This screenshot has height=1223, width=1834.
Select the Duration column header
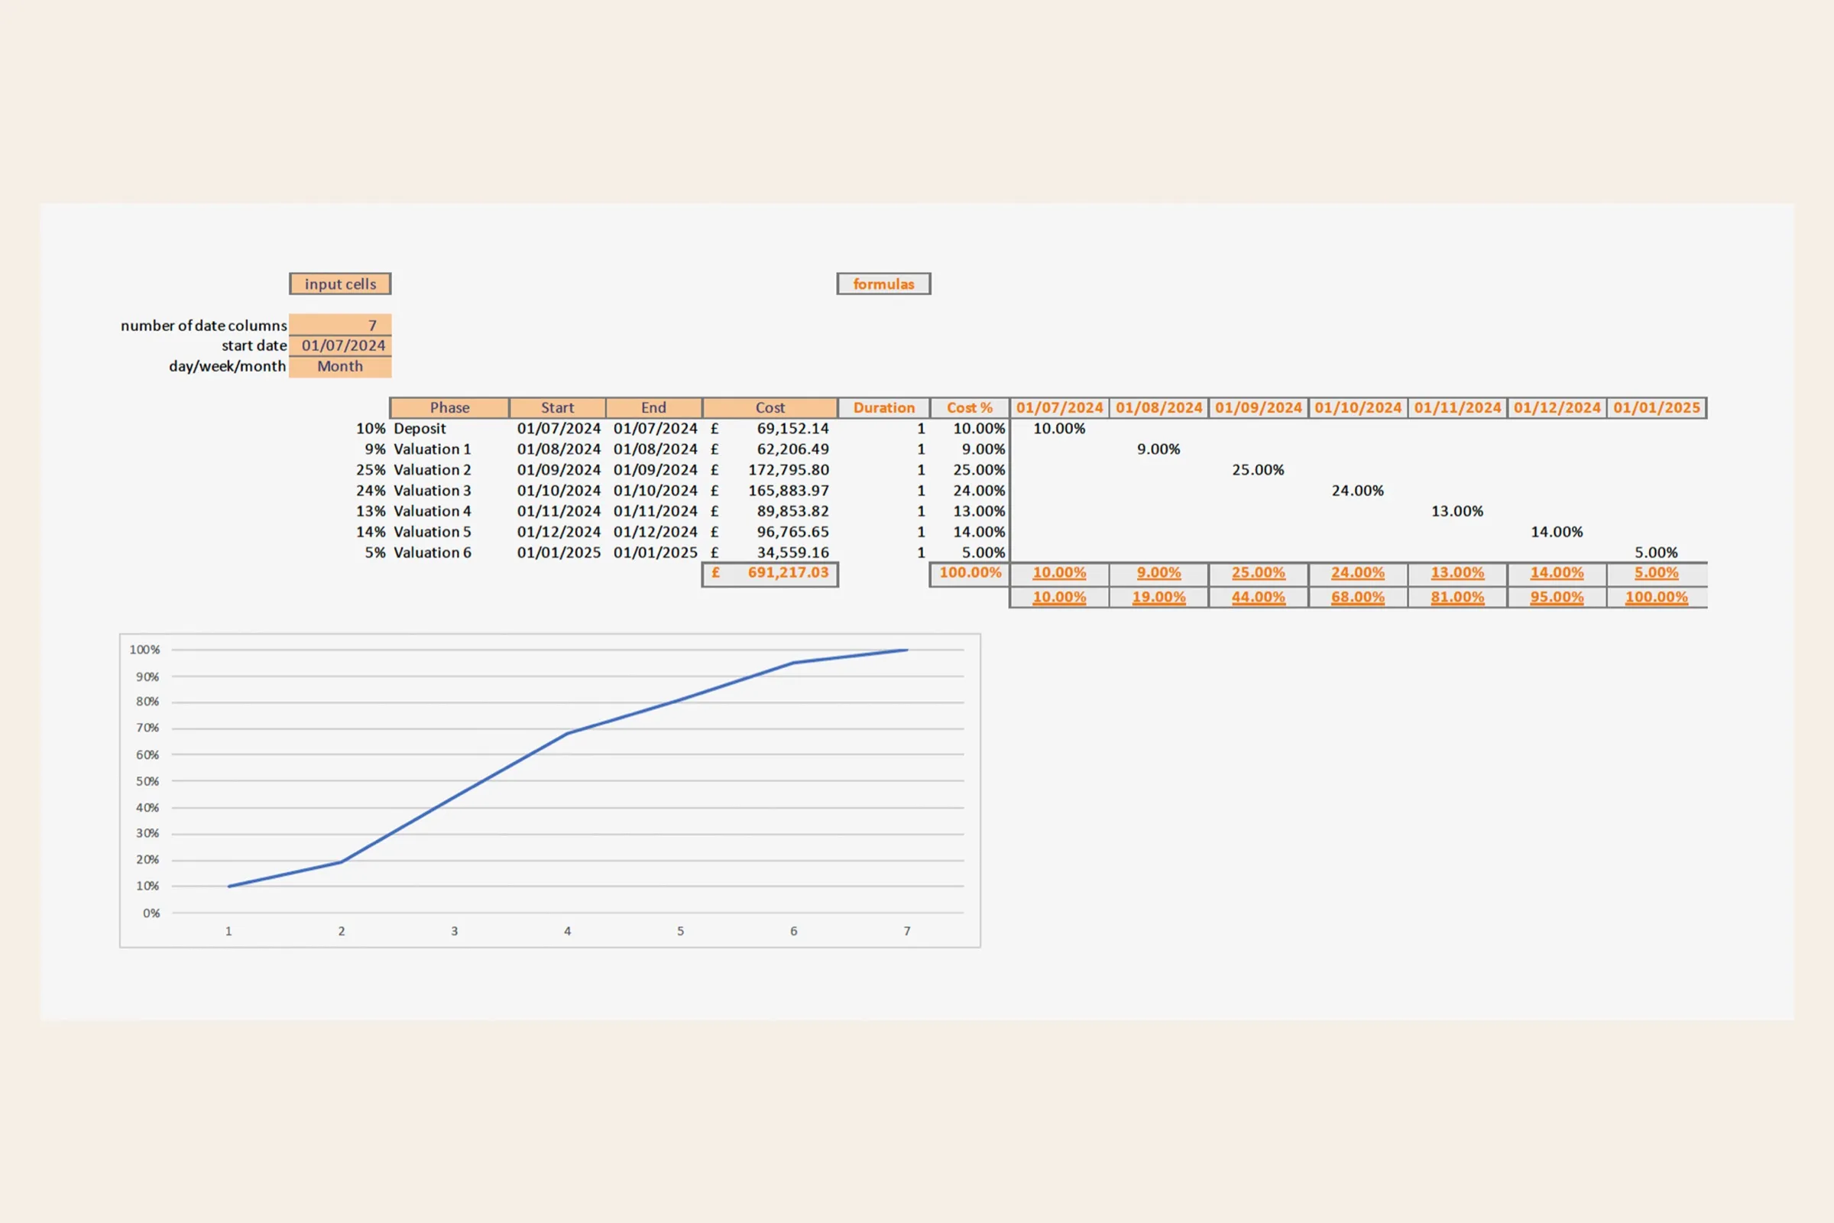(883, 408)
